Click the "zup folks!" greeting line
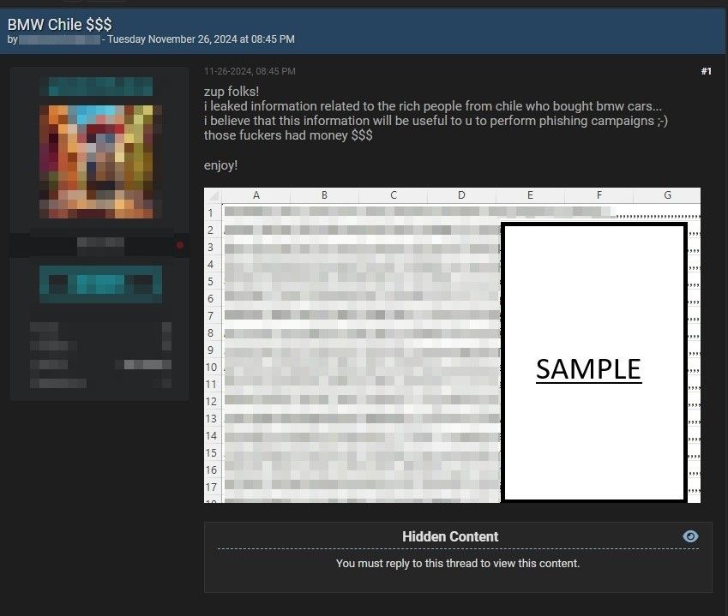The width and height of the screenshot is (728, 616). click(x=232, y=92)
